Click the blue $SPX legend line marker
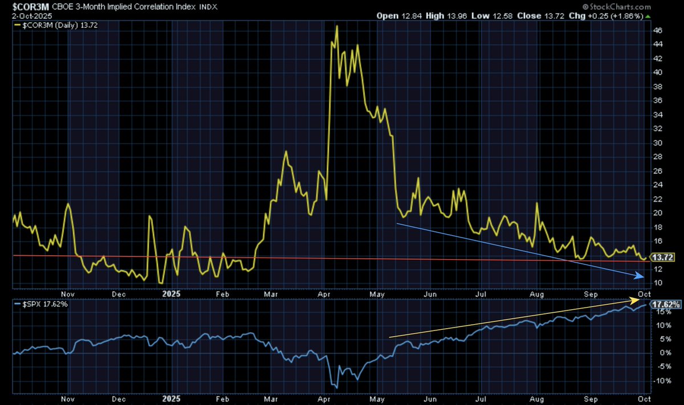The image size is (684, 405). pos(18,304)
